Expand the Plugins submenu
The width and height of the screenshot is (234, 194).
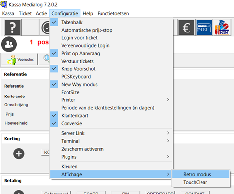coord(111,157)
